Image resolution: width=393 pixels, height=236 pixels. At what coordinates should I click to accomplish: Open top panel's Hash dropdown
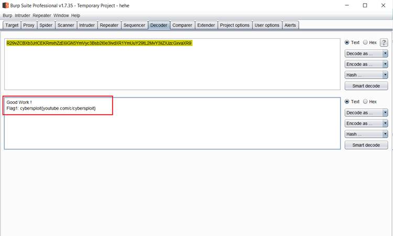366,75
